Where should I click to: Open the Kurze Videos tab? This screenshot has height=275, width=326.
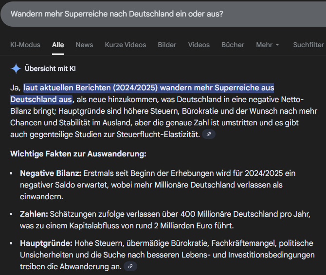(126, 45)
